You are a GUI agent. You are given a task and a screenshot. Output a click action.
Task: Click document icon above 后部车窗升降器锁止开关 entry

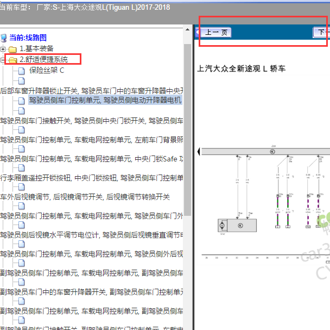(x=22, y=81)
